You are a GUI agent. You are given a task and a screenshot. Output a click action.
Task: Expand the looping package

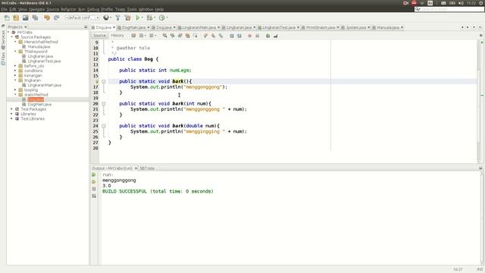click(15, 89)
